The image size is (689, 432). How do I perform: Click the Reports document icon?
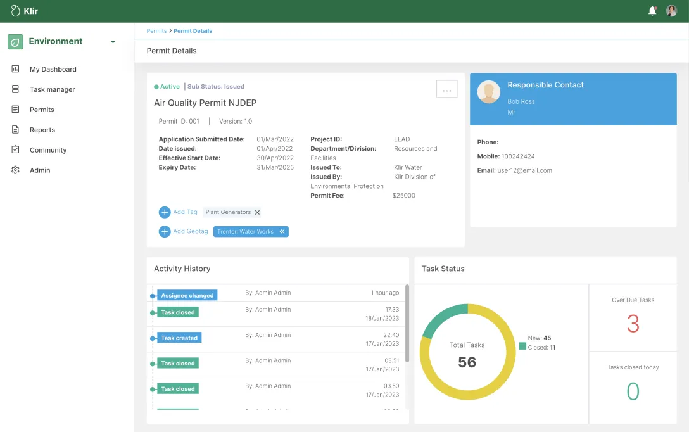coord(16,130)
